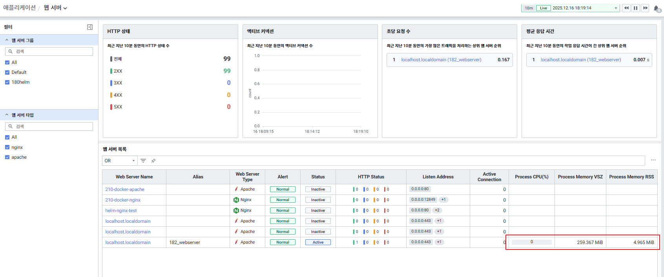Click the rewind time button
Viewport: 664px width, 277px height.
coord(626,8)
